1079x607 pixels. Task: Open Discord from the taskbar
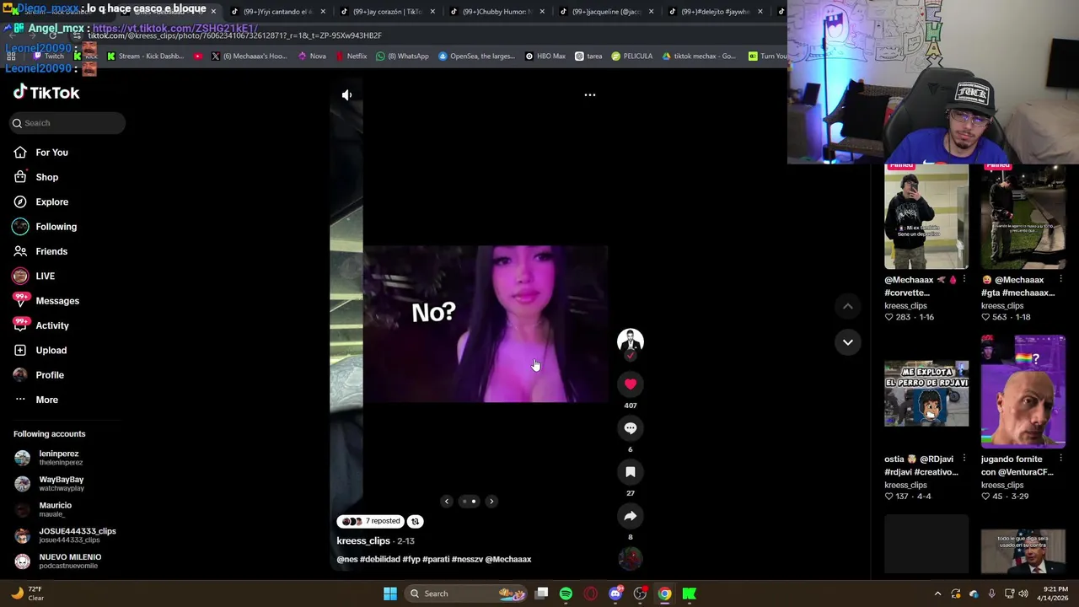(x=615, y=594)
